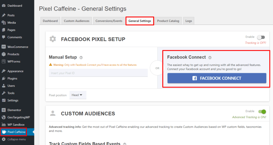Screen dimensions: 273x145
Task: Open the Product Catalog tab
Action: click(168, 21)
